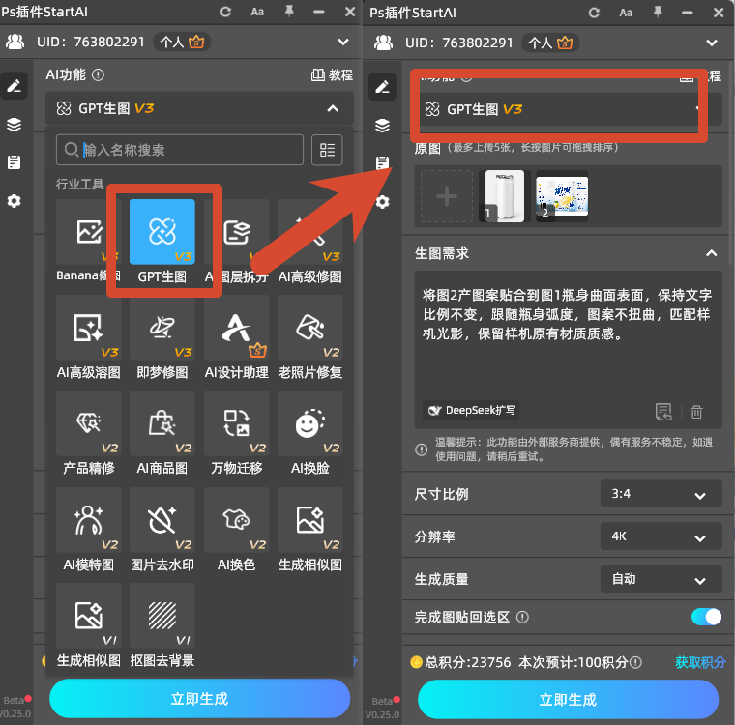Click 个人 membership badge in left panel

point(182,43)
